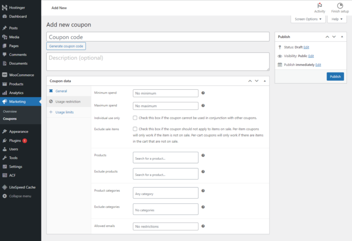
Task: Edit the Visibility setting link
Action: point(311,56)
